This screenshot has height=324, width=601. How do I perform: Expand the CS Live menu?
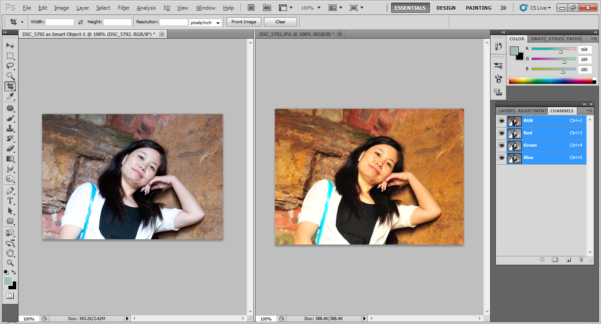[535, 8]
